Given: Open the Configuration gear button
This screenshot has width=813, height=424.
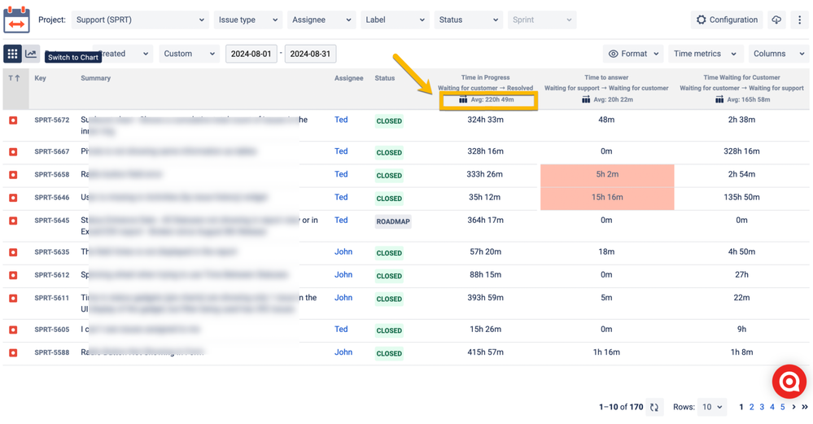Looking at the screenshot, I should (727, 20).
